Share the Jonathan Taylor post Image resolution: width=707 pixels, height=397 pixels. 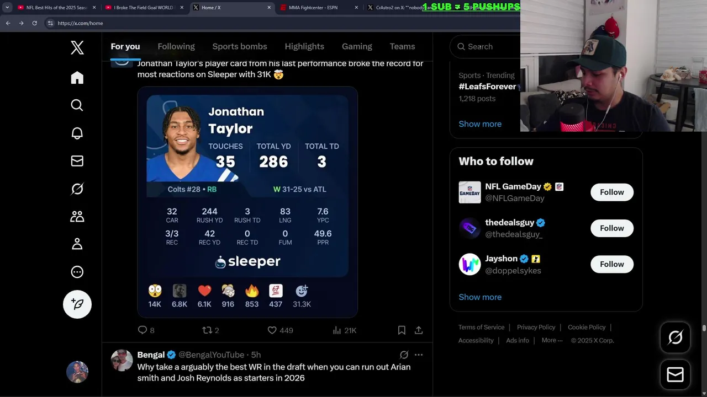click(x=419, y=330)
